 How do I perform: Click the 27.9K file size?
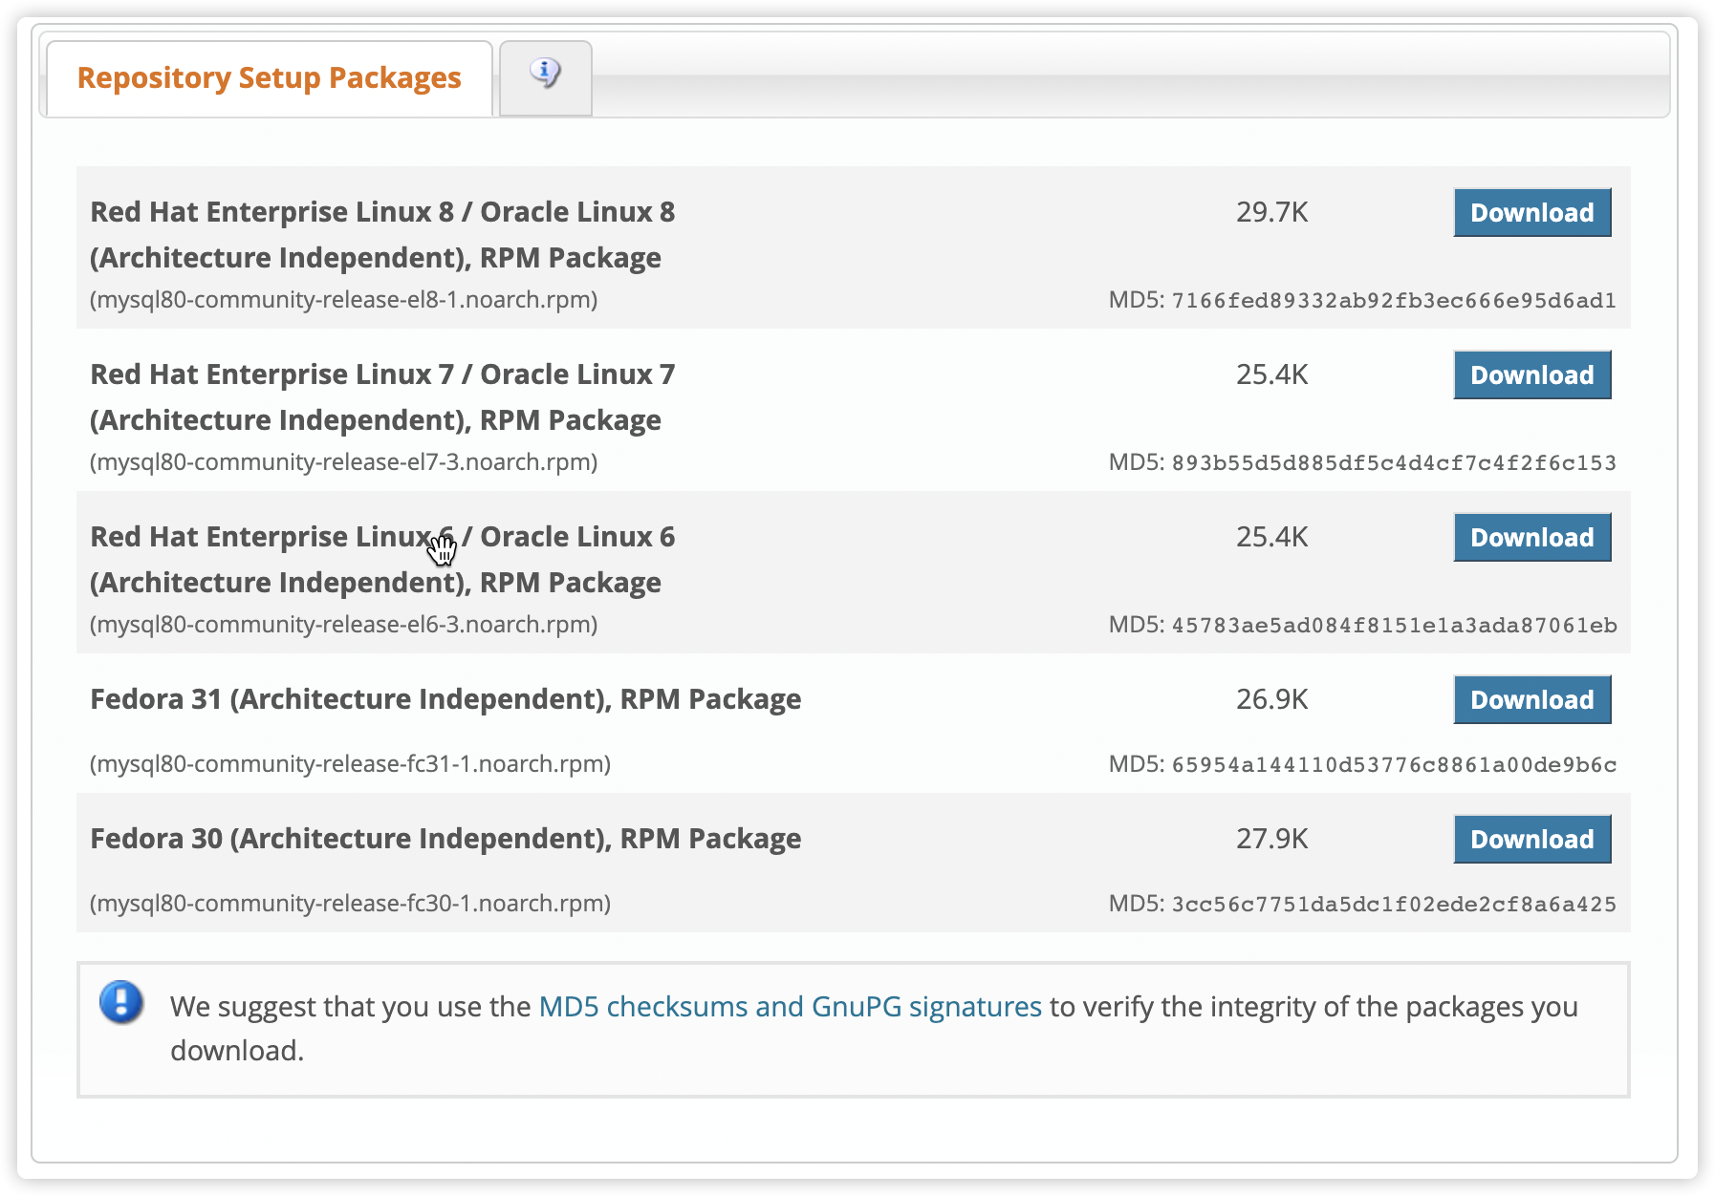click(x=1271, y=839)
